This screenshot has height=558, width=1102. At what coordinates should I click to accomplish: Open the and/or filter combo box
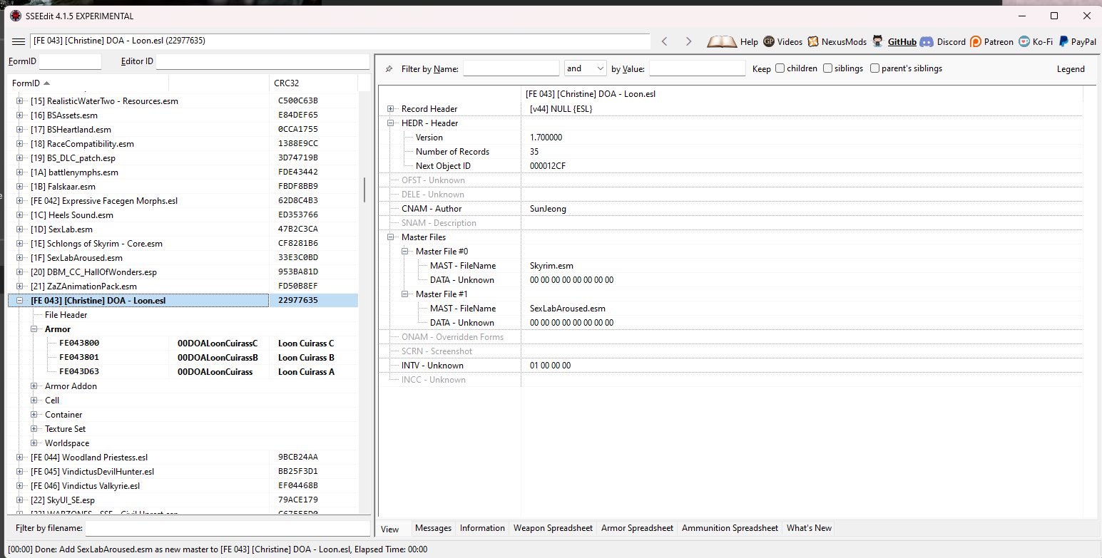click(x=585, y=68)
